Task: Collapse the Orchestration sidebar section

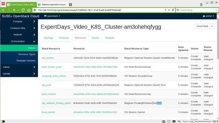Action: click(x=19, y=41)
